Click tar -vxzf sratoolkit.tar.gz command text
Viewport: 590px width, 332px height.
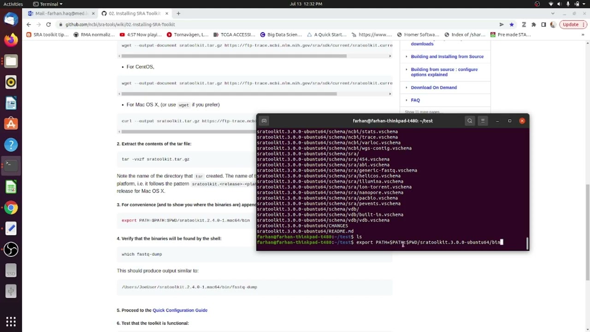[155, 159]
